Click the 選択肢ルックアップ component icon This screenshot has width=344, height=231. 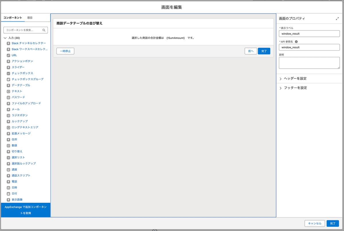pos(8,163)
